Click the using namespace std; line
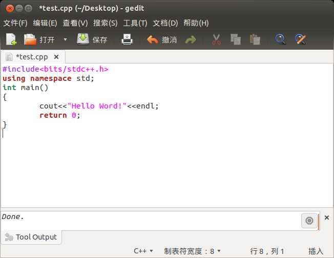The image size is (334, 258). 48,78
